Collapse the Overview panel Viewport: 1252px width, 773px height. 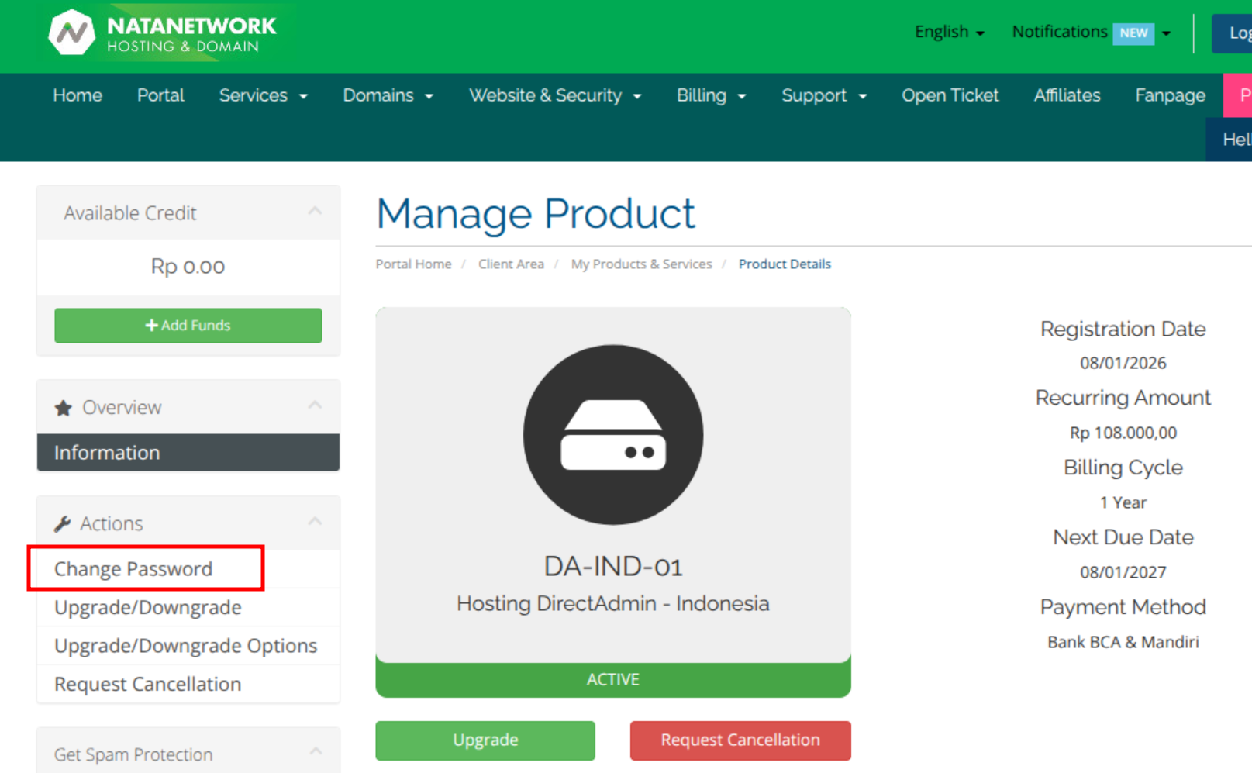(x=315, y=405)
